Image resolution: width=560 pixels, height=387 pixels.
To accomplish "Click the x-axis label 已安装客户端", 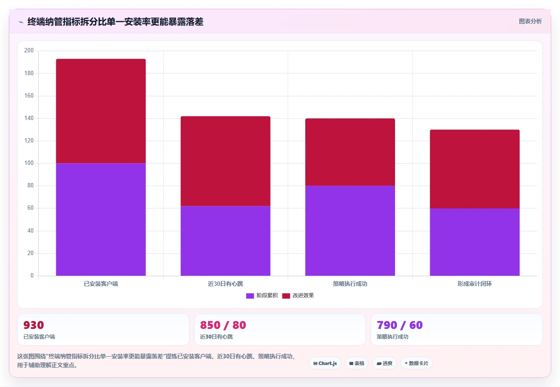I will 101,284.
